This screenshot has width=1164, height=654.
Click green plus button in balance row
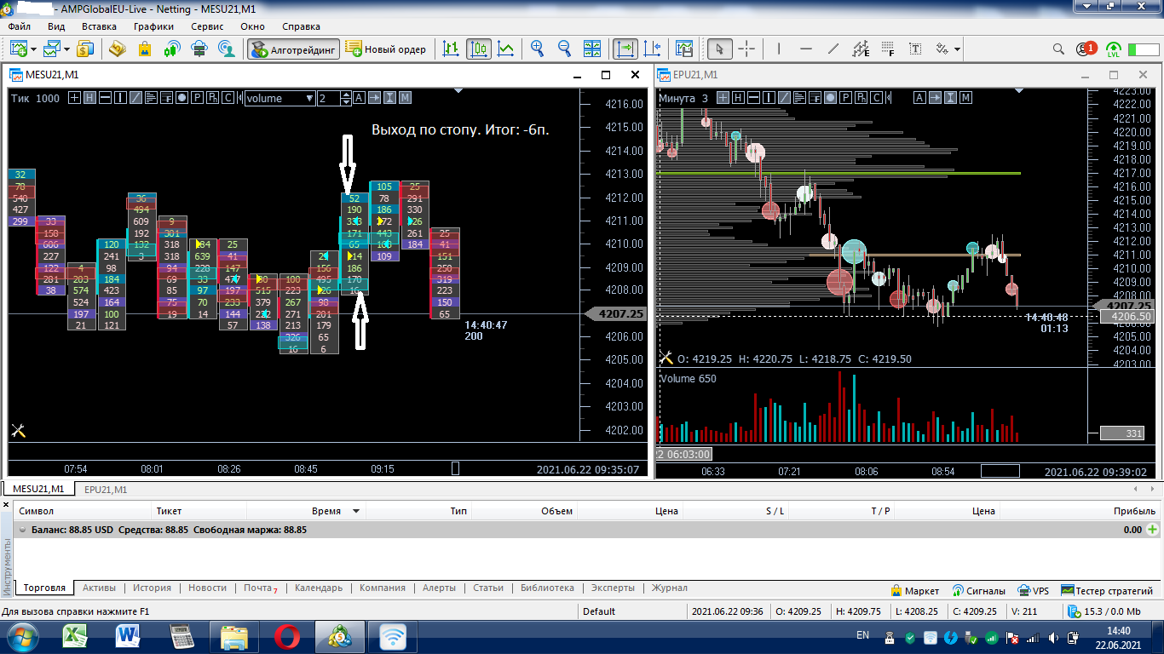[x=1153, y=530]
